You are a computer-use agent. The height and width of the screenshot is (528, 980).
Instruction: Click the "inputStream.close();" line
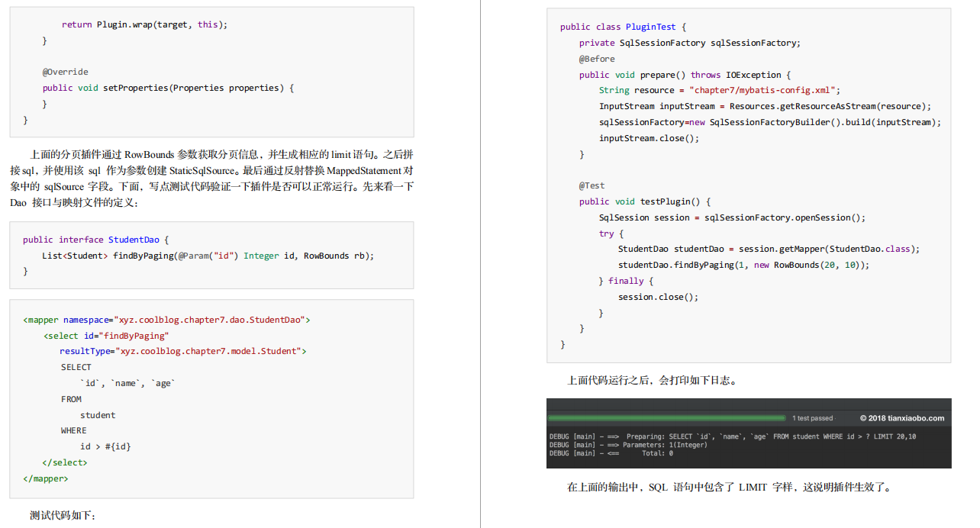click(649, 138)
